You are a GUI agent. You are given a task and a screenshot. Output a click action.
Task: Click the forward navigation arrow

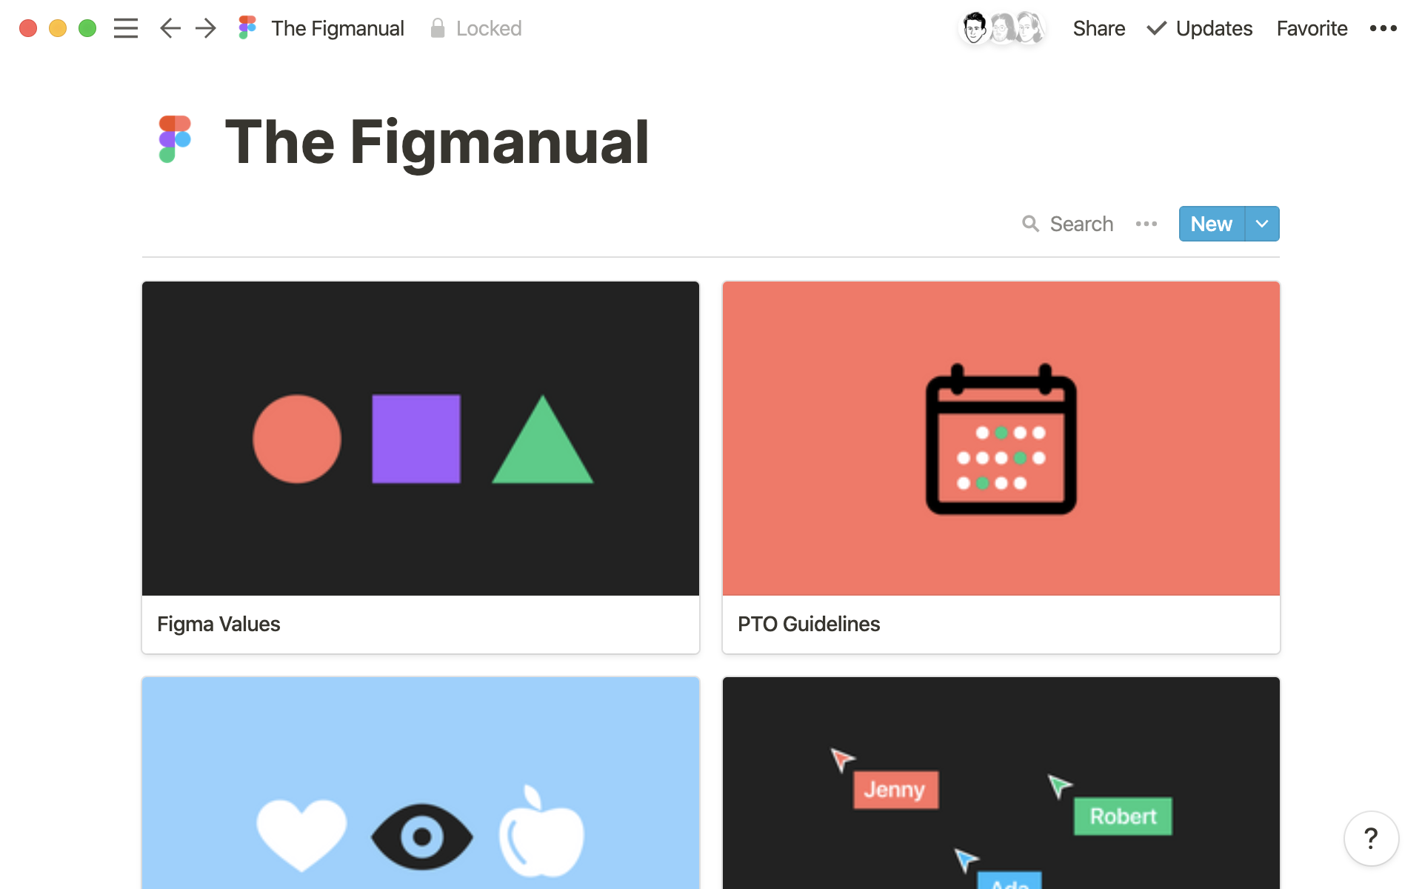[204, 27]
